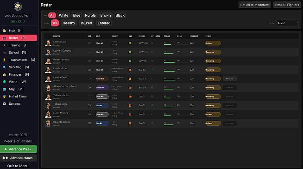Screen dimensions: 303x169
Task: Click Promote for Eduardo Santos
Action: pos(230,123)
